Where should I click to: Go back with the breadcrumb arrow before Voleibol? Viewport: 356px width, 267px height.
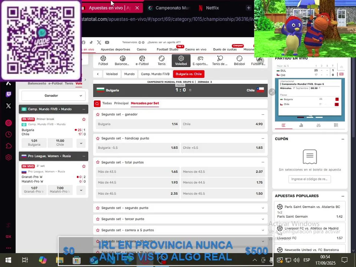pos(98,74)
